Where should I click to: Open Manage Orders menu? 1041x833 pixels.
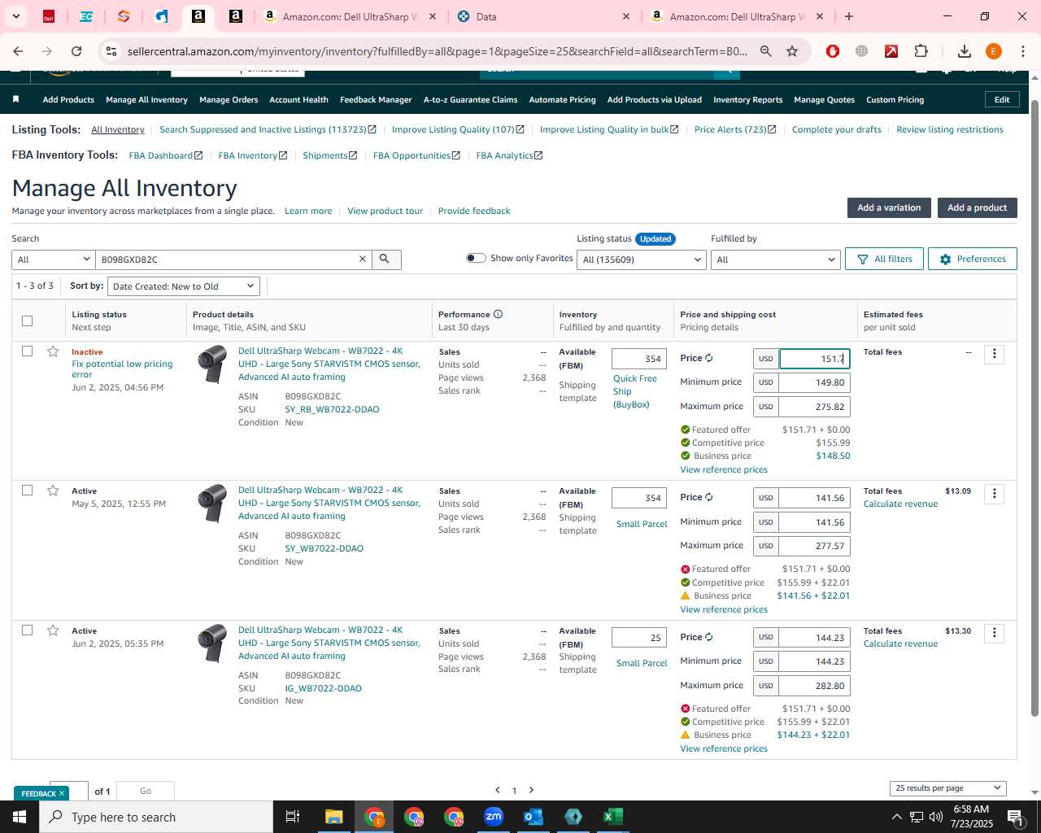click(229, 99)
